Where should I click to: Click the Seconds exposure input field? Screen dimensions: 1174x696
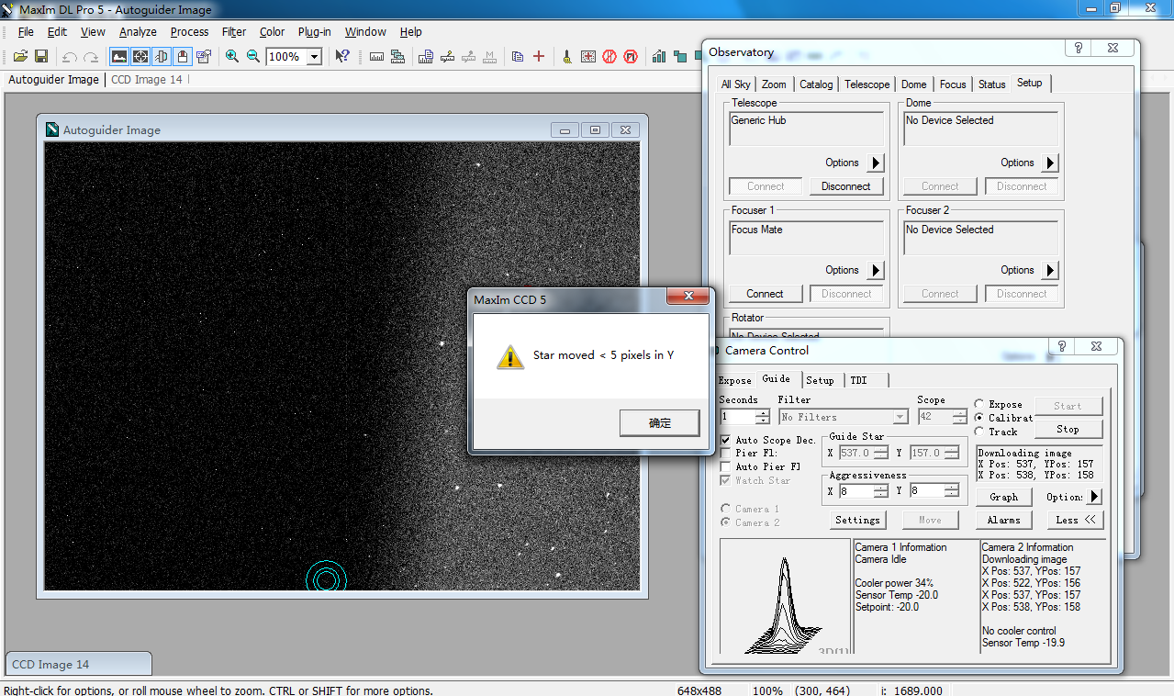click(738, 417)
